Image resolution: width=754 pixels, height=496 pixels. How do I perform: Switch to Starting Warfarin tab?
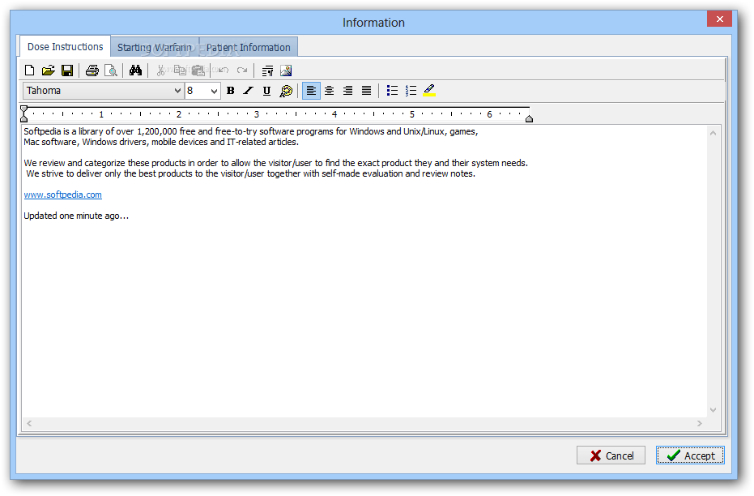coord(155,47)
